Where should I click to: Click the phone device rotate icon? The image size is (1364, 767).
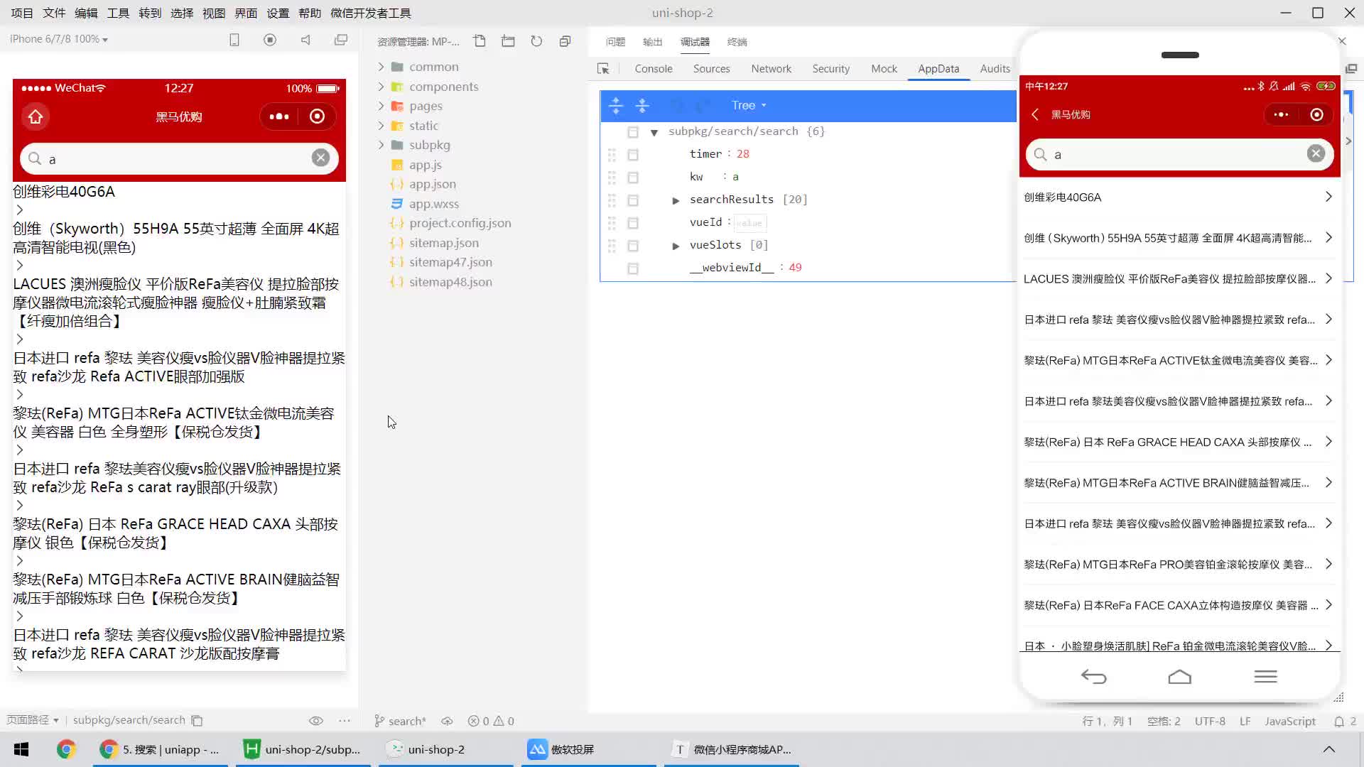(x=234, y=40)
